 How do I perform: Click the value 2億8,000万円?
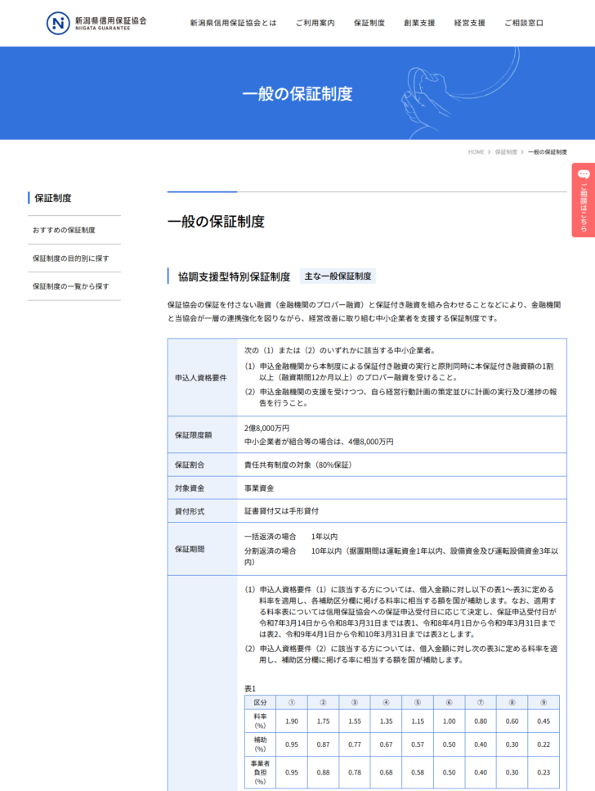tap(266, 429)
